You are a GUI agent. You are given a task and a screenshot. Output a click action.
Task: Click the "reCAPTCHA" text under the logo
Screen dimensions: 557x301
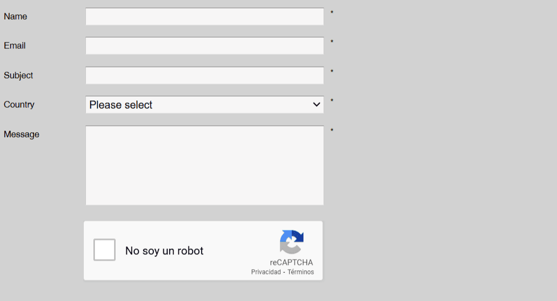pos(291,262)
